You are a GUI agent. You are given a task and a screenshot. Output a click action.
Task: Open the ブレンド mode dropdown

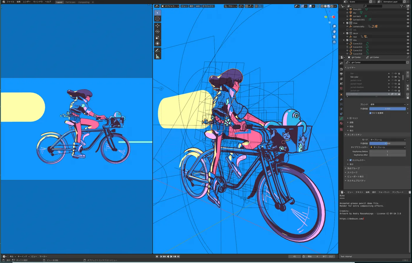click(x=388, y=104)
